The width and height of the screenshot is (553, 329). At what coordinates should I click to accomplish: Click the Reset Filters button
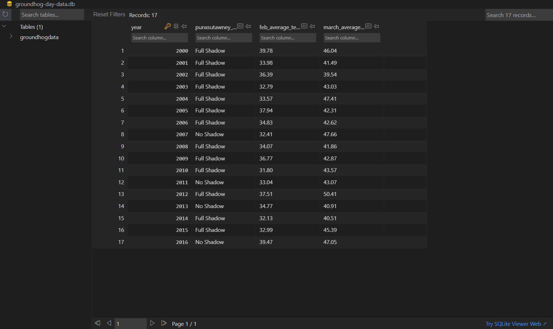click(x=109, y=14)
